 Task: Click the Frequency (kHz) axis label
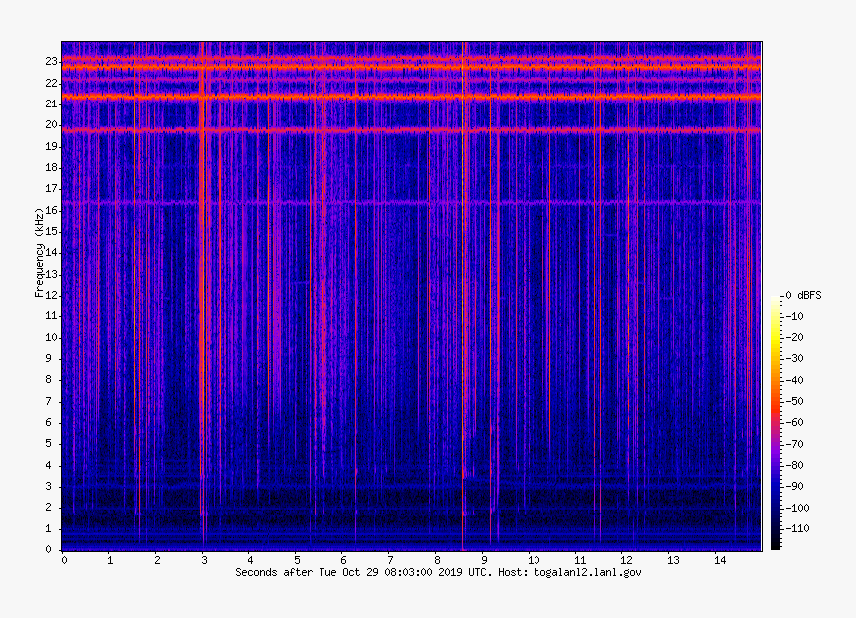pyautogui.click(x=38, y=253)
